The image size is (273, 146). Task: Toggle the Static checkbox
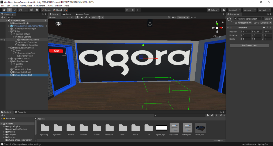point(263,19)
